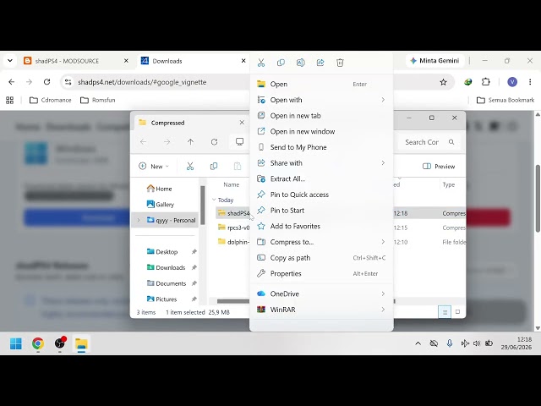
Task: Collapse the Today group
Action: [214, 200]
